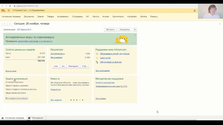Image resolution: width=223 pixels, height=125 pixels.
Task: Open the Задолженность link
Action: (x=57, y=54)
